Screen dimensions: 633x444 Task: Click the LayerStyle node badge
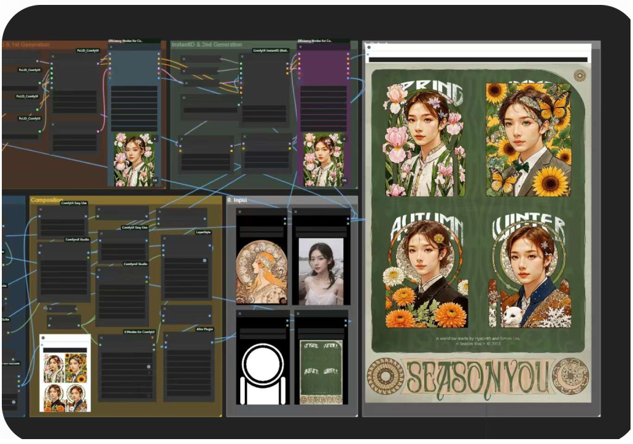203,232
